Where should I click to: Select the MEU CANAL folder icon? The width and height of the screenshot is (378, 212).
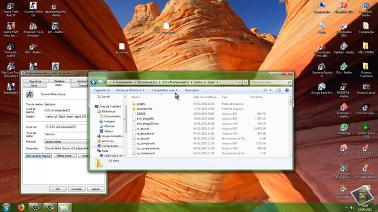(366, 48)
